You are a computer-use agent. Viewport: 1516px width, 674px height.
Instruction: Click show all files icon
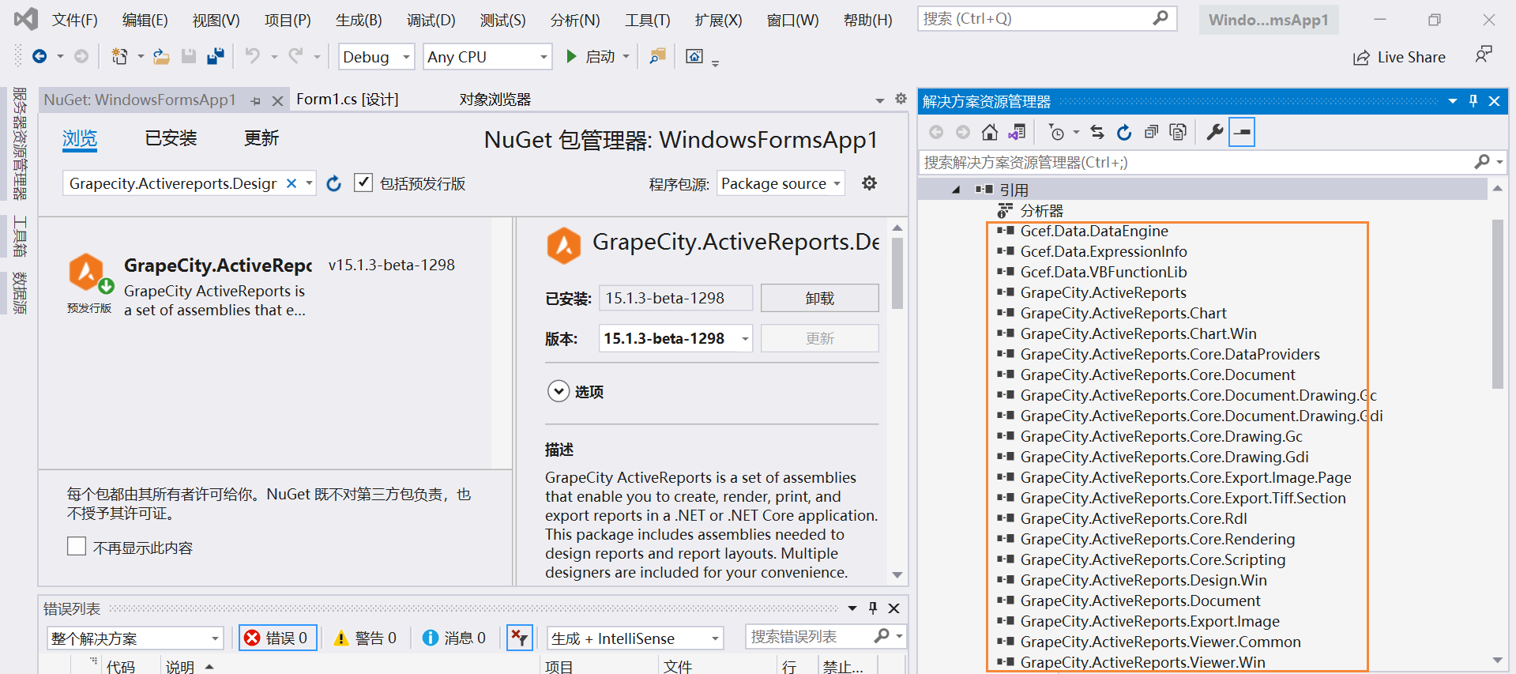coord(1178,132)
